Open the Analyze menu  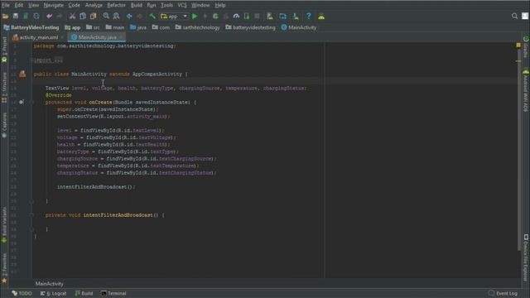(x=94, y=5)
